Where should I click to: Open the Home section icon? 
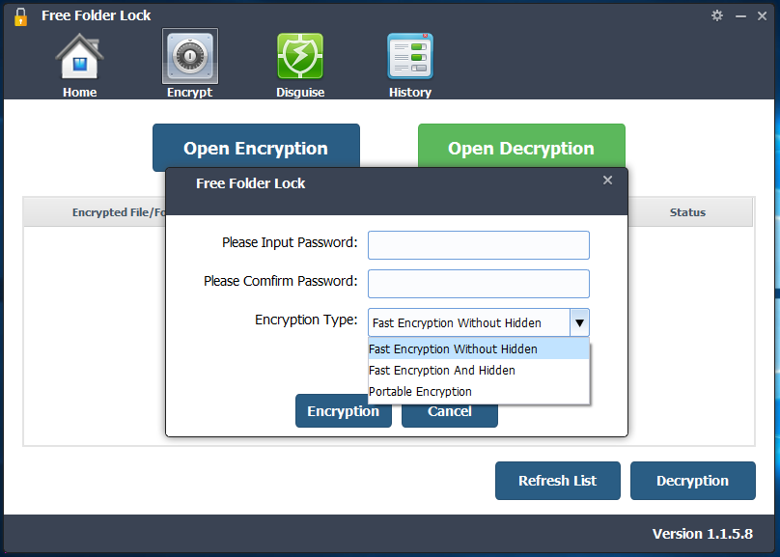(x=79, y=56)
